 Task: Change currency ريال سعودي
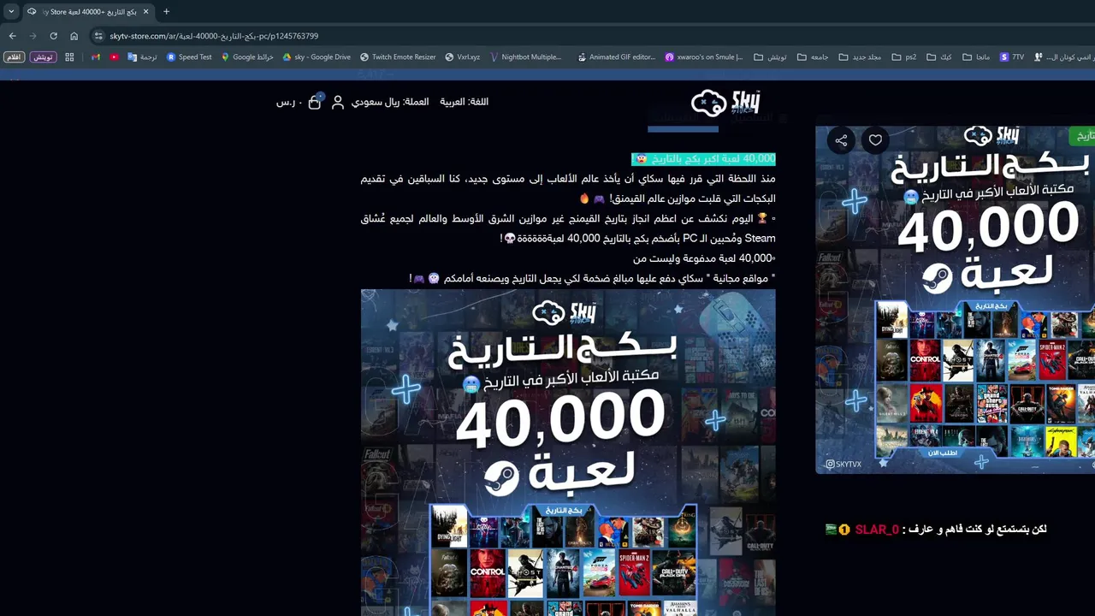[390, 102]
